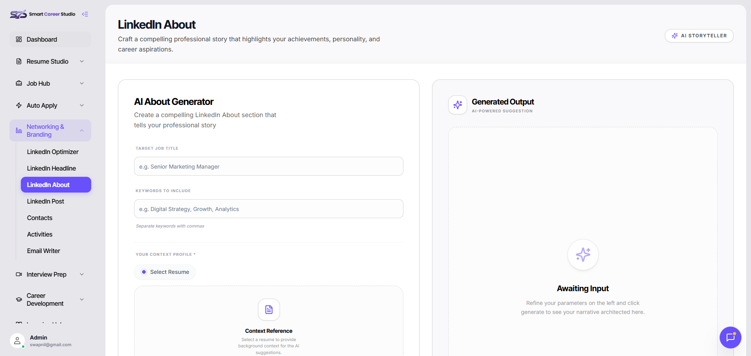Click the swapnil@gmail.com email text
The image size is (751, 356).
(x=51, y=345)
